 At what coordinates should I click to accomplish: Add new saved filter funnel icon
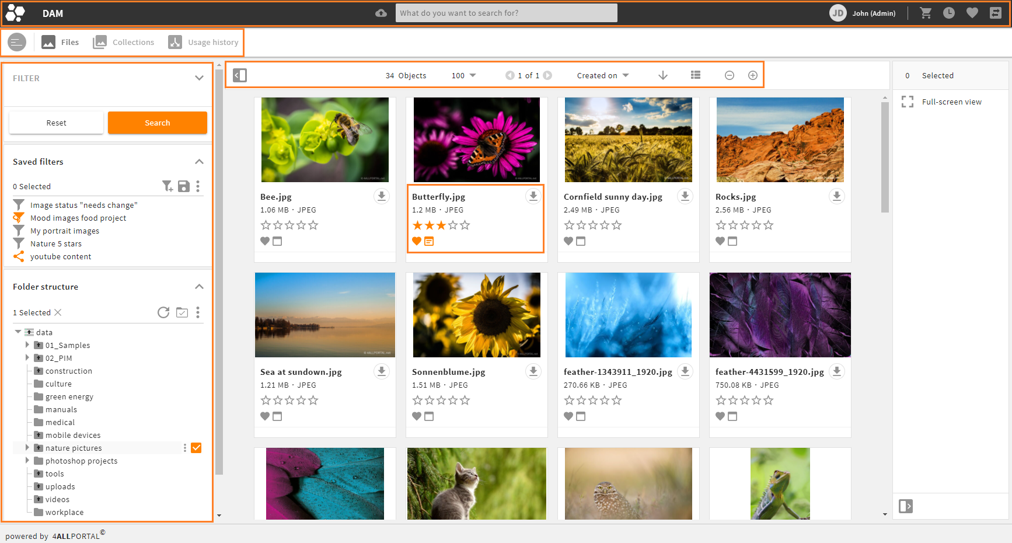coord(167,186)
